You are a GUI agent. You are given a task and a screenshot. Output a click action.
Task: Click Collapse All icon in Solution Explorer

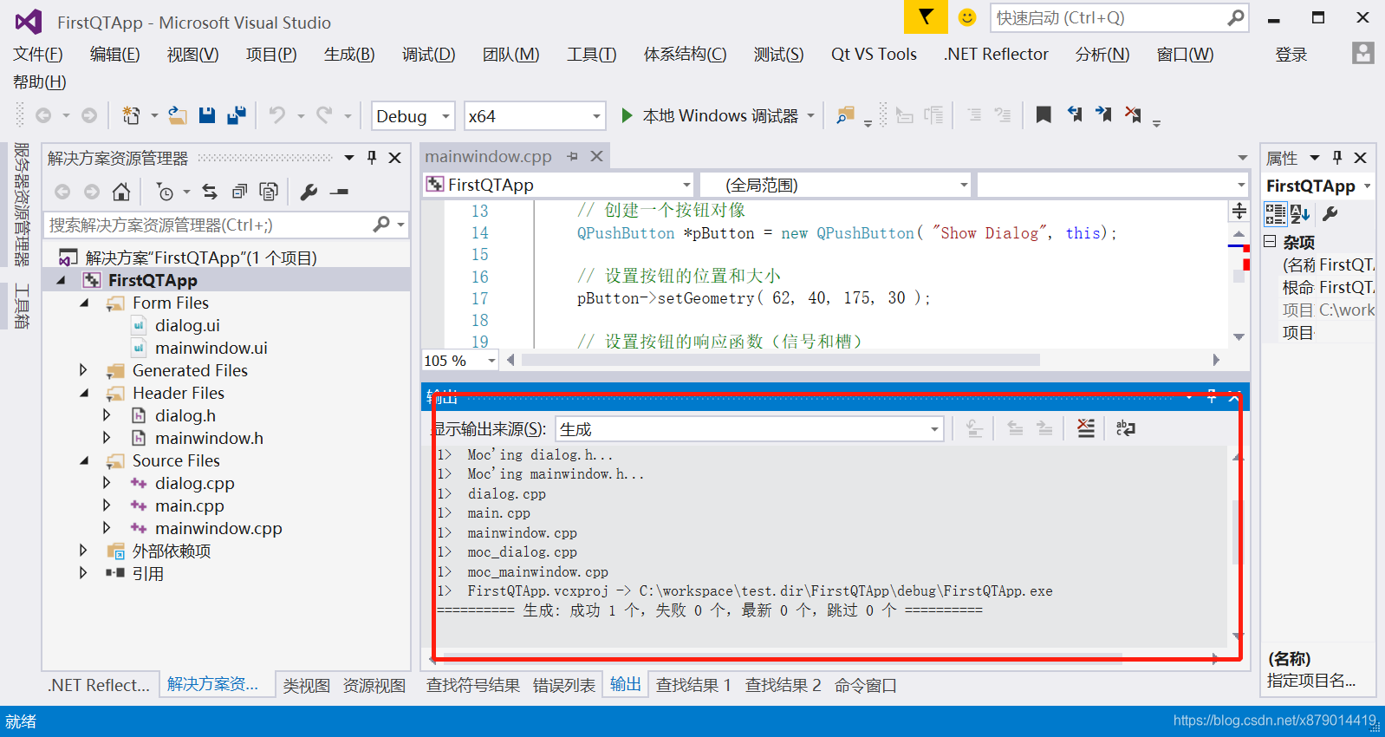239,192
